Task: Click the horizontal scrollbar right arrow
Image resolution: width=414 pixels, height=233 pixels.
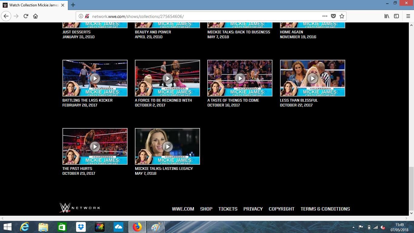Action: tap(406, 218)
